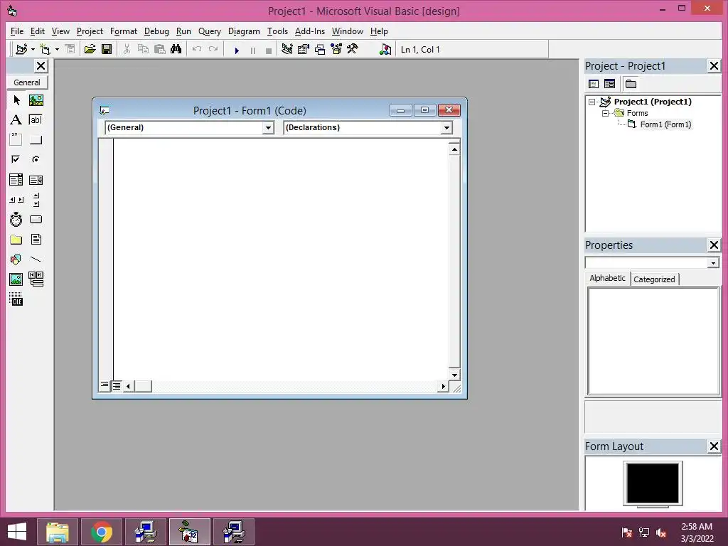Select Form1 (Form1) in project tree

click(665, 124)
